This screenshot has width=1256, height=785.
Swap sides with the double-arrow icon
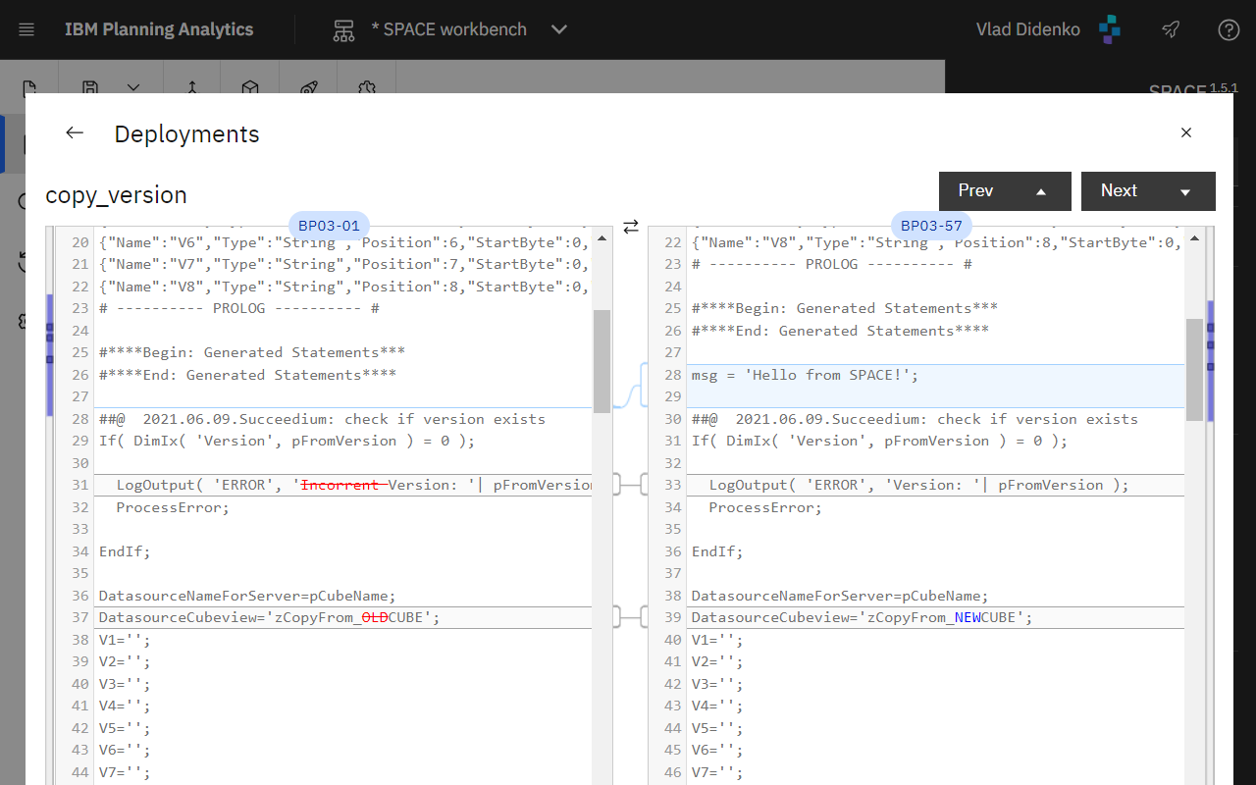pos(631,227)
